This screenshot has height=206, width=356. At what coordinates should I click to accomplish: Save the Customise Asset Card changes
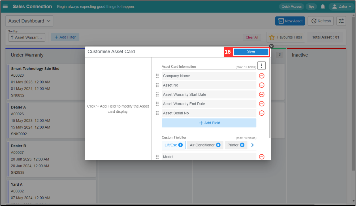(251, 52)
